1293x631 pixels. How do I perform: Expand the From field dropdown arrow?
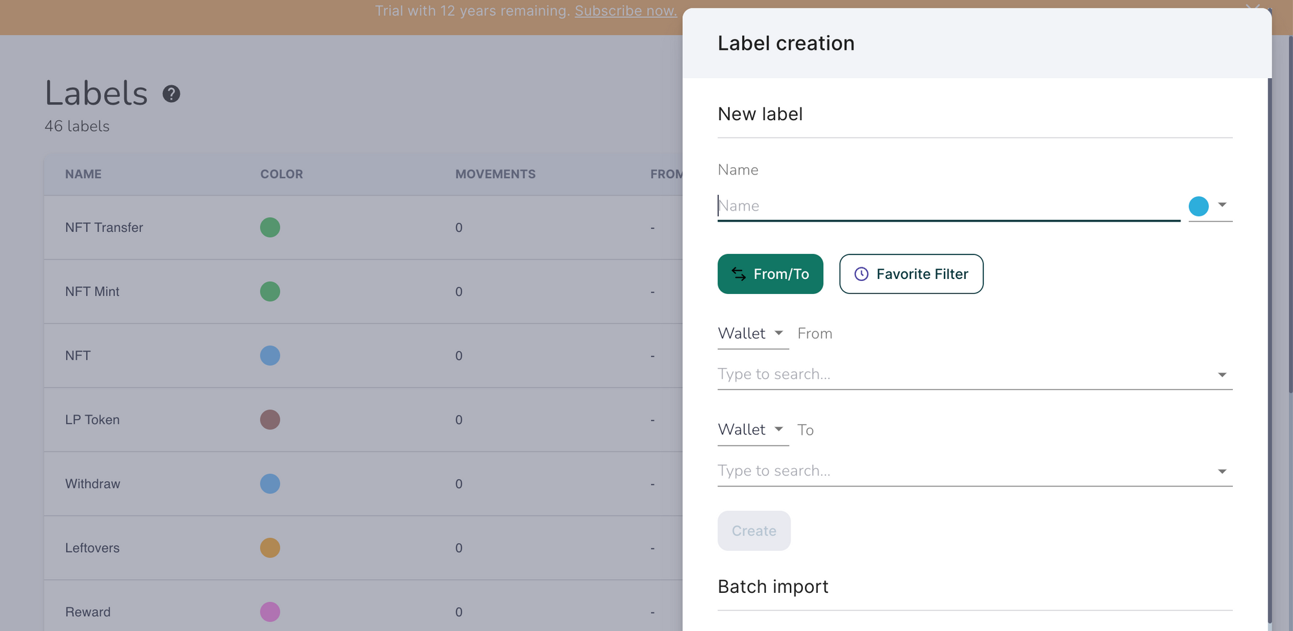click(x=1222, y=375)
